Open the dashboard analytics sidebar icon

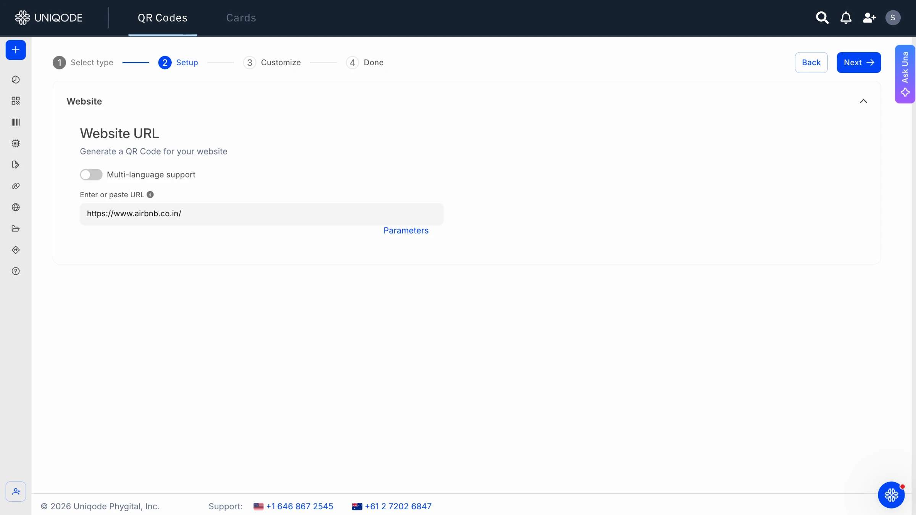[16, 80]
